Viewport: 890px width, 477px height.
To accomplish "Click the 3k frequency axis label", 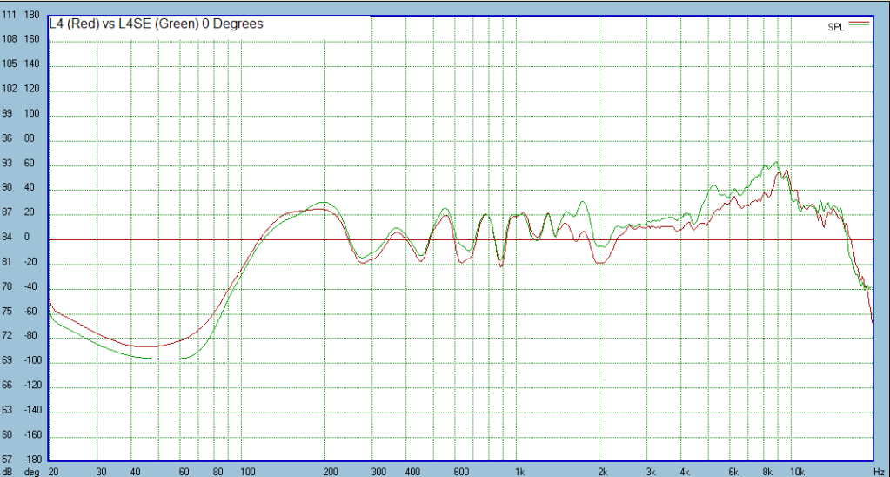I will [x=651, y=472].
